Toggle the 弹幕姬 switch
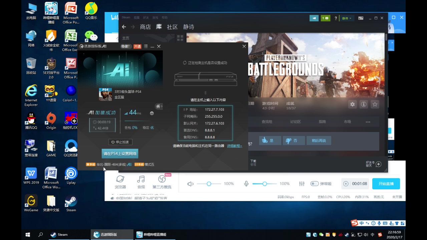This screenshot has width=427, height=240. tap(314, 184)
